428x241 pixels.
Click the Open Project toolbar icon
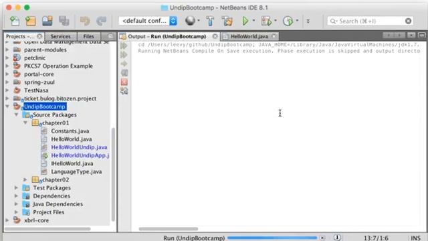click(x=47, y=21)
